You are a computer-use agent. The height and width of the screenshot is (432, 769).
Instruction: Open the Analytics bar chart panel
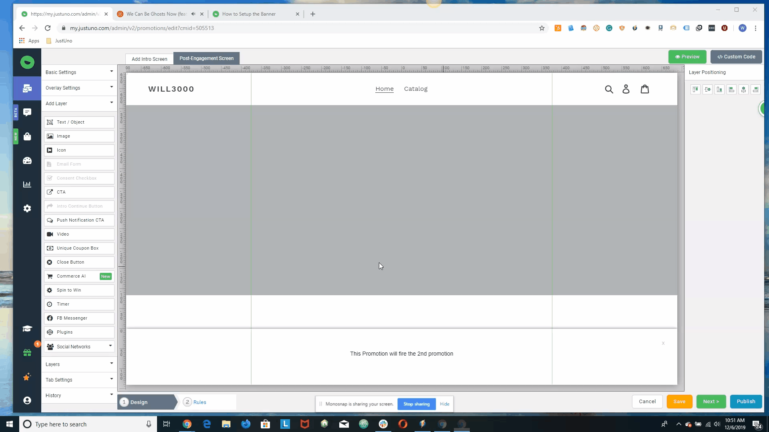tap(27, 184)
